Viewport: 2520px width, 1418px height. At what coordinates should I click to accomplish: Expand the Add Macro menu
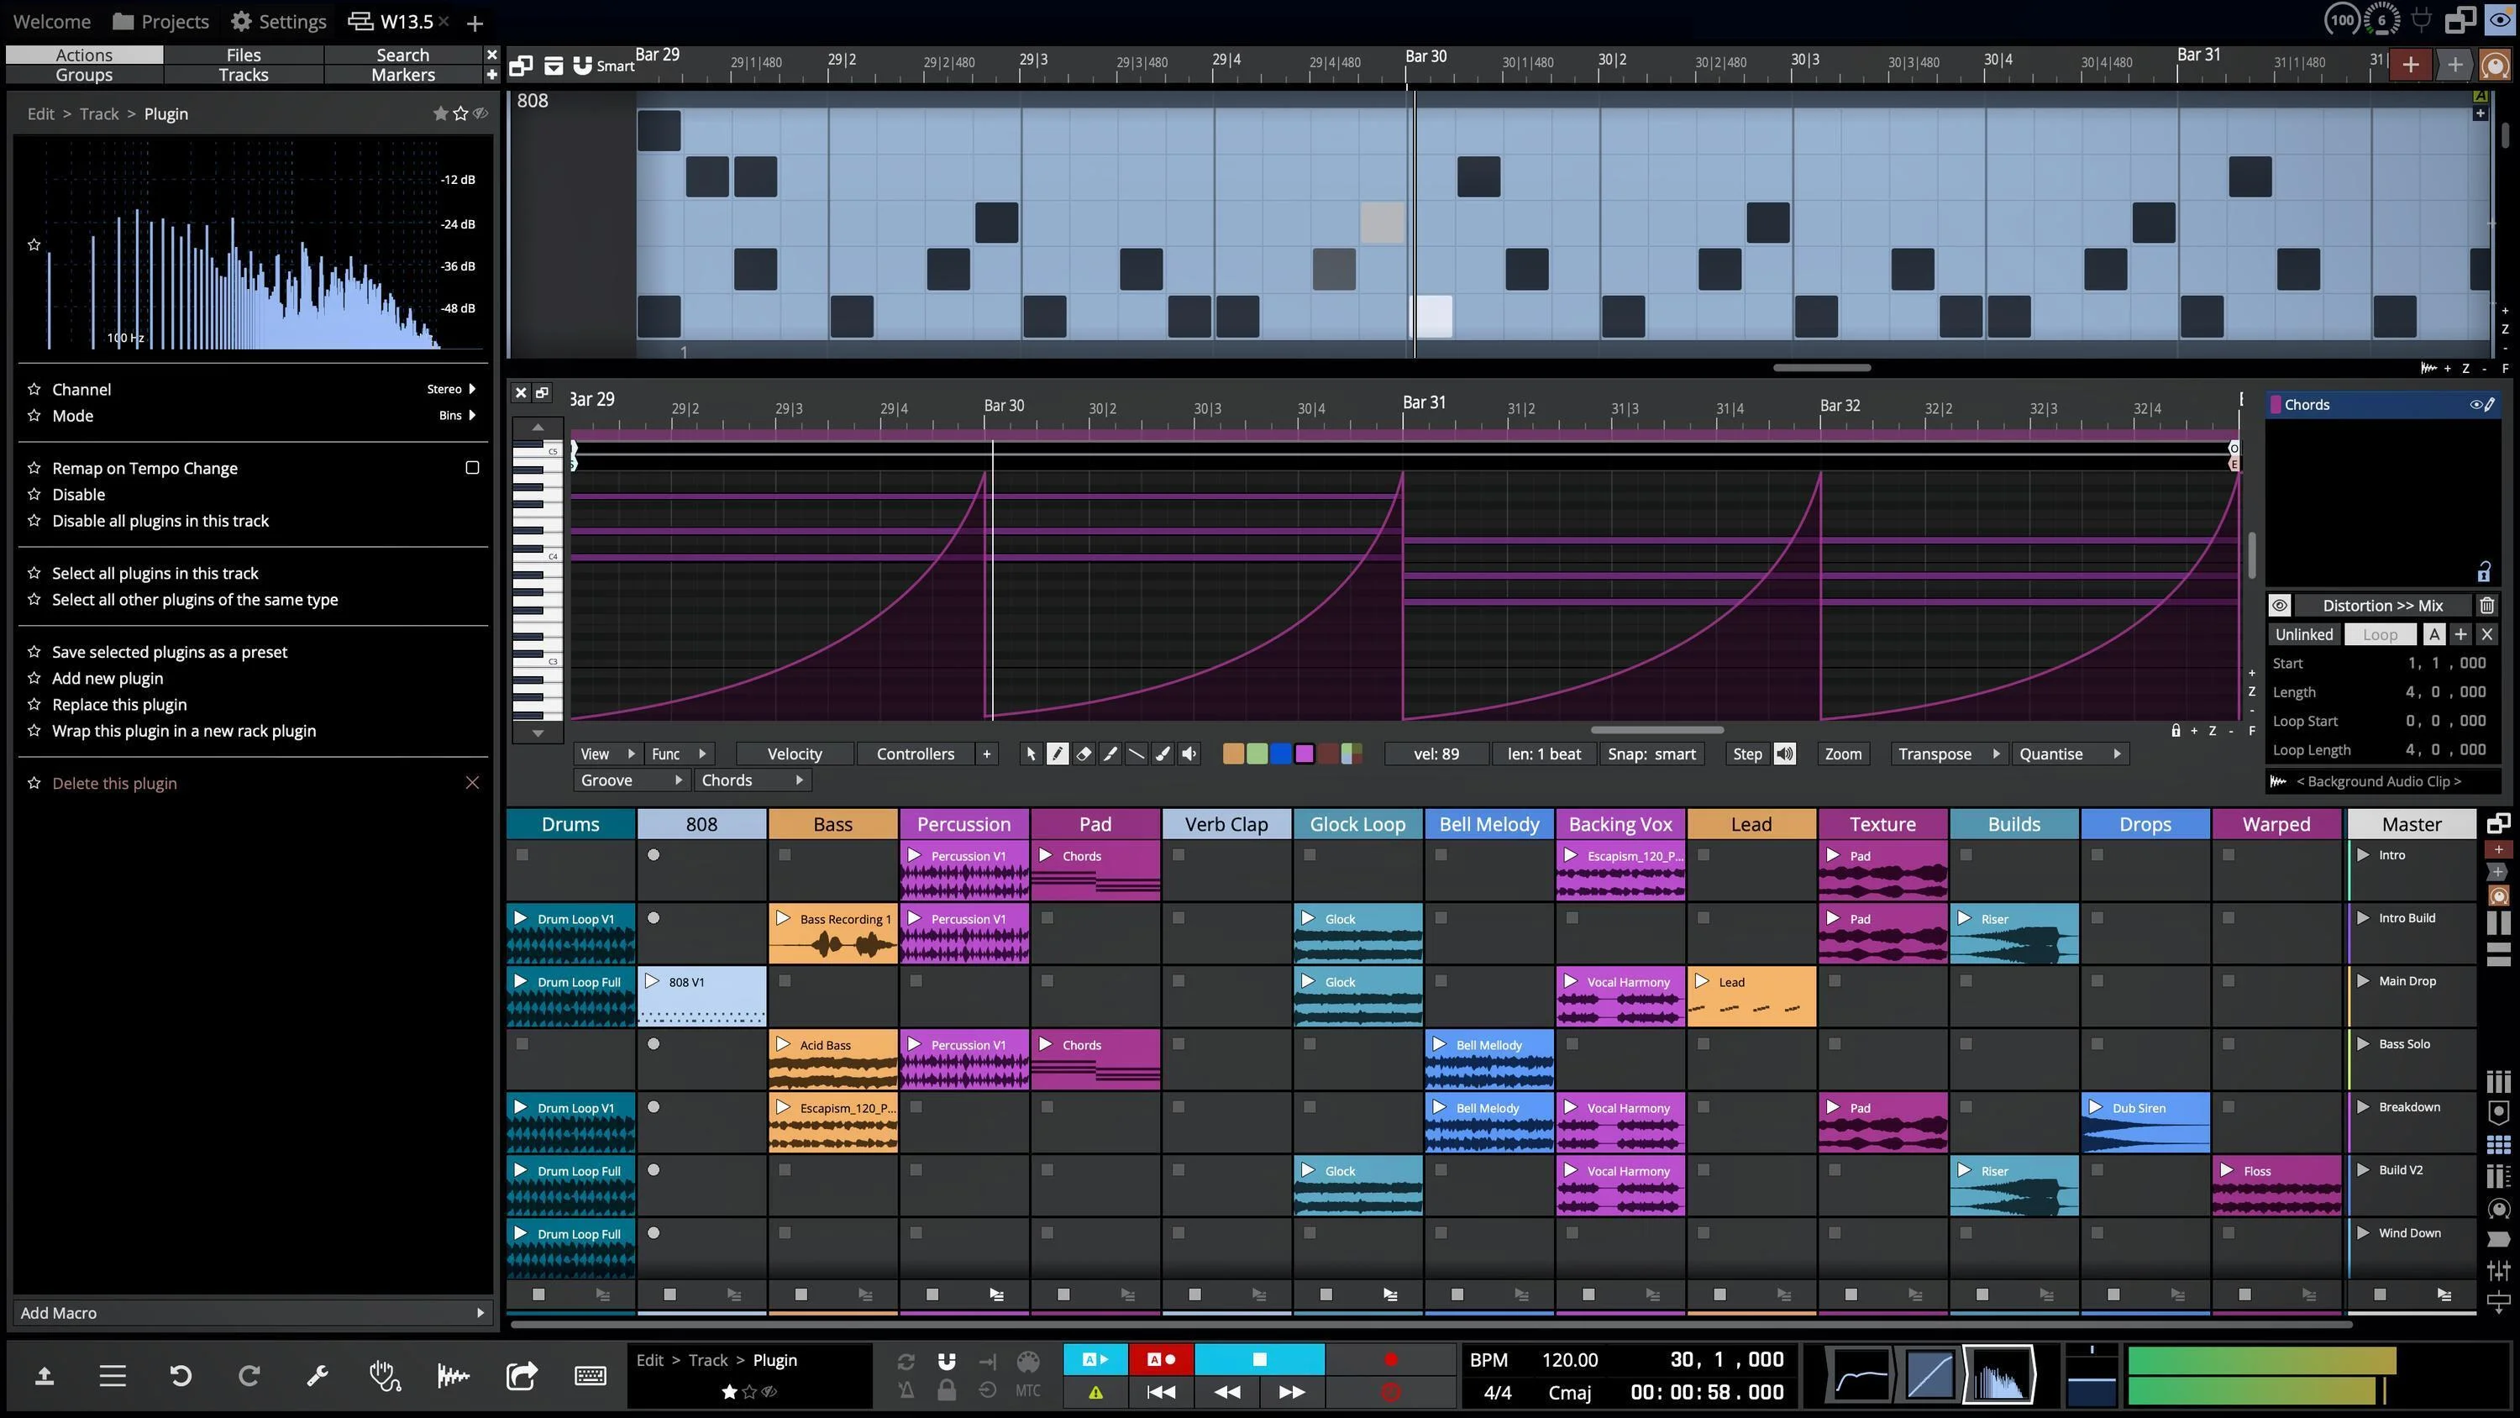click(252, 1312)
